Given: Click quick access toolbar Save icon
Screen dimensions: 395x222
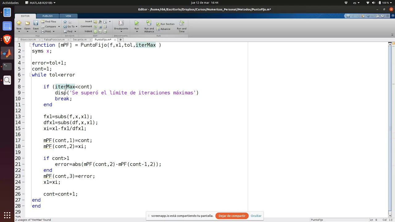Looking at the screenshot, I should (x=348, y=16).
